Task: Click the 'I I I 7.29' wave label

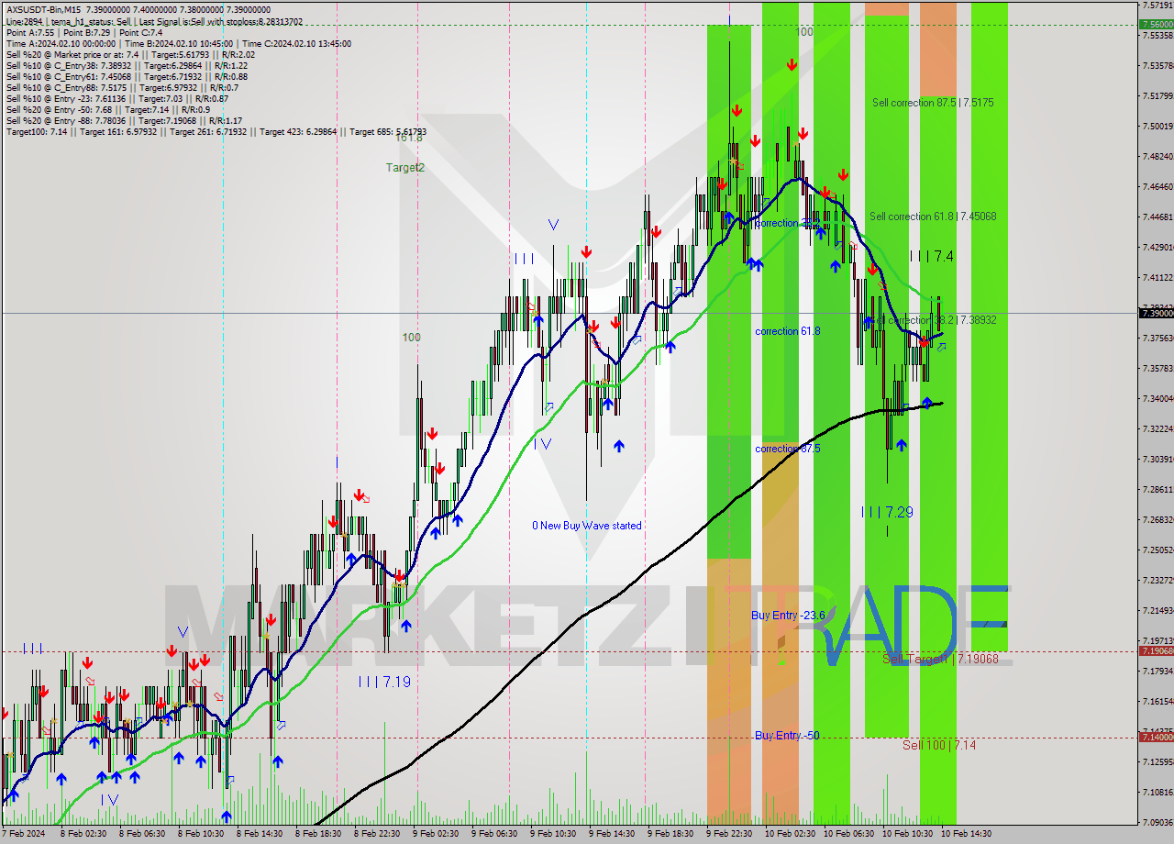Action: click(887, 512)
